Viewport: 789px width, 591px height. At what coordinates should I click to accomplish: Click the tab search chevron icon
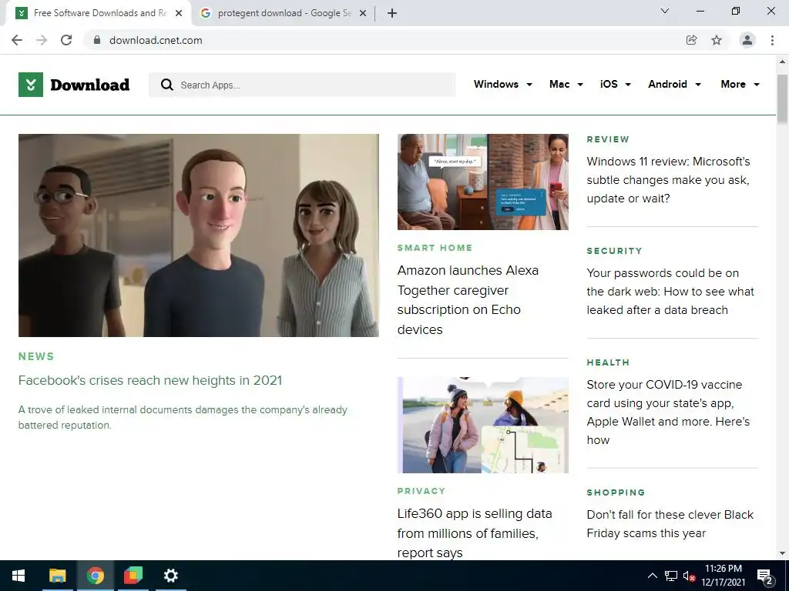pyautogui.click(x=665, y=11)
